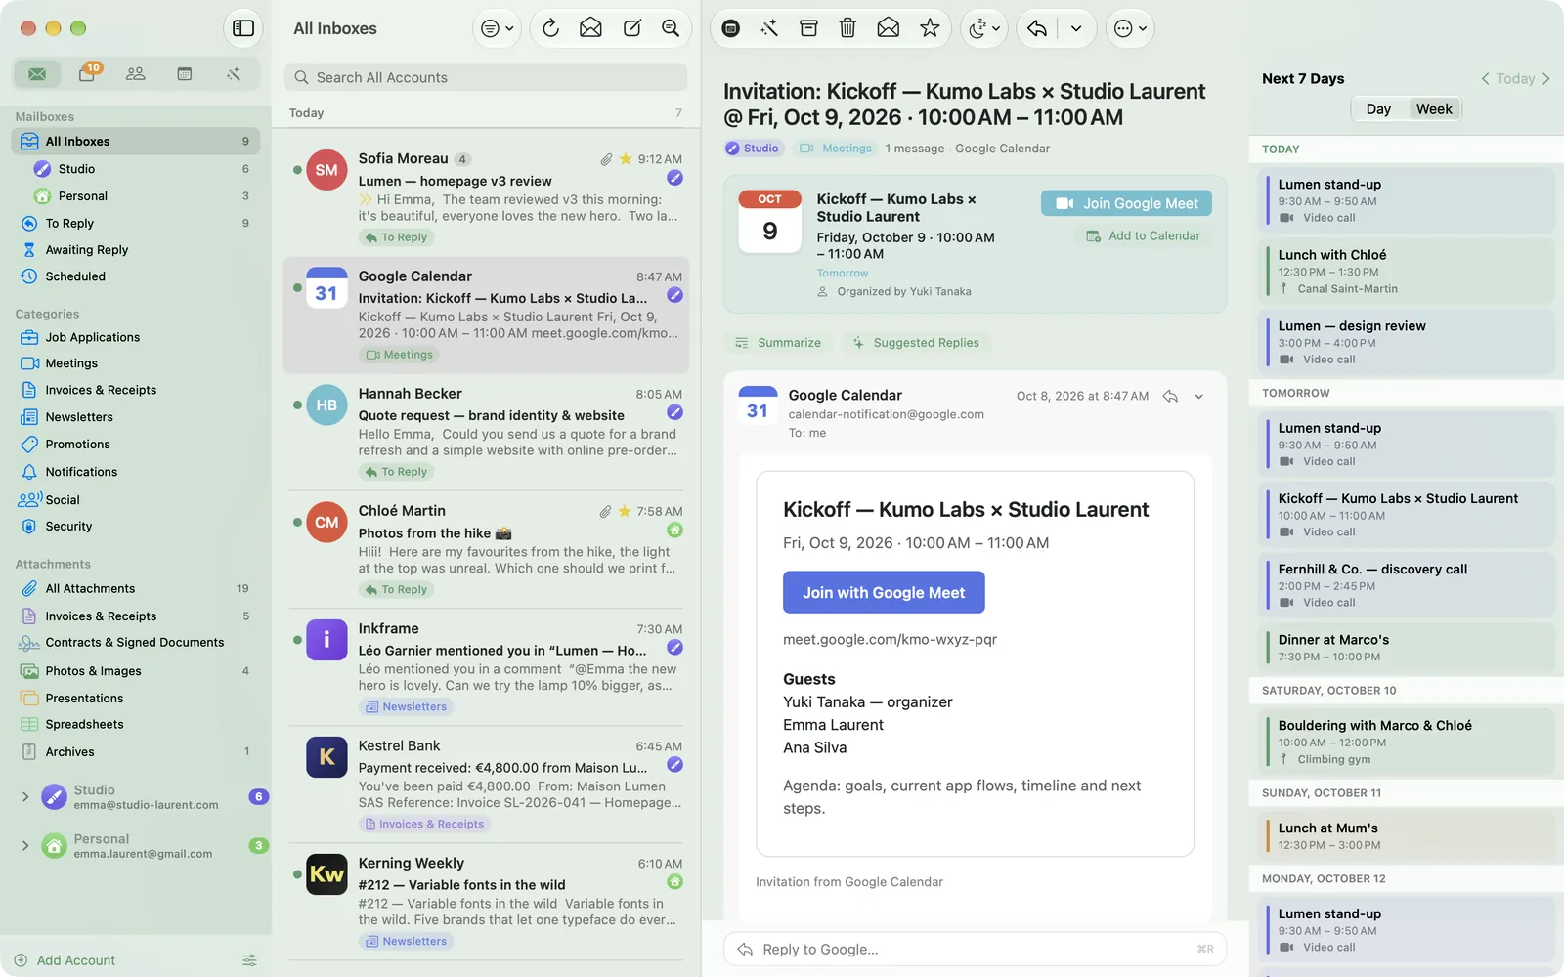Switch to the calendar tab icon

pos(185,74)
